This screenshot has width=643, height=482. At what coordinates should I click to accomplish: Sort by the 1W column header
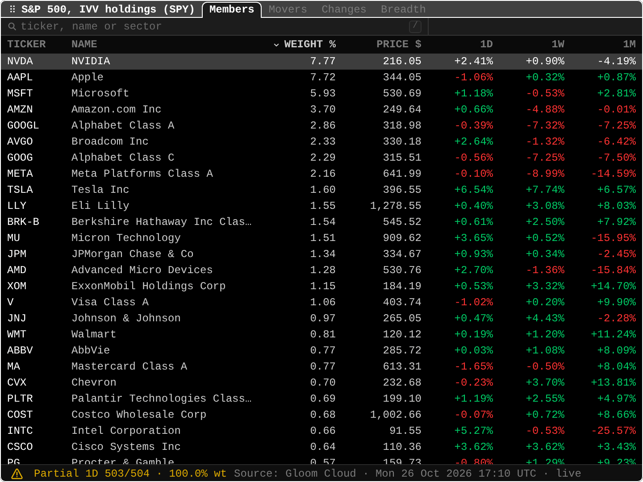click(558, 44)
